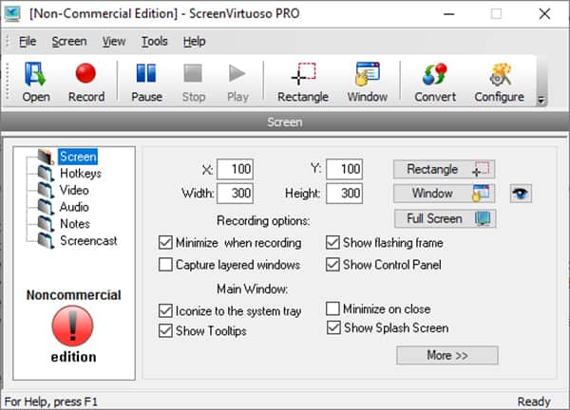Minimize the ScreenVirtuoso window
The width and height of the screenshot is (570, 410).
pyautogui.click(x=449, y=14)
